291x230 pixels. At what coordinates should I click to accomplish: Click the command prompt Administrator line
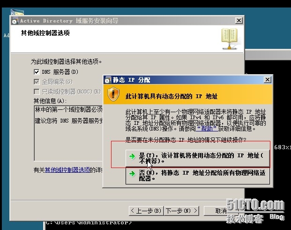[89, 222]
